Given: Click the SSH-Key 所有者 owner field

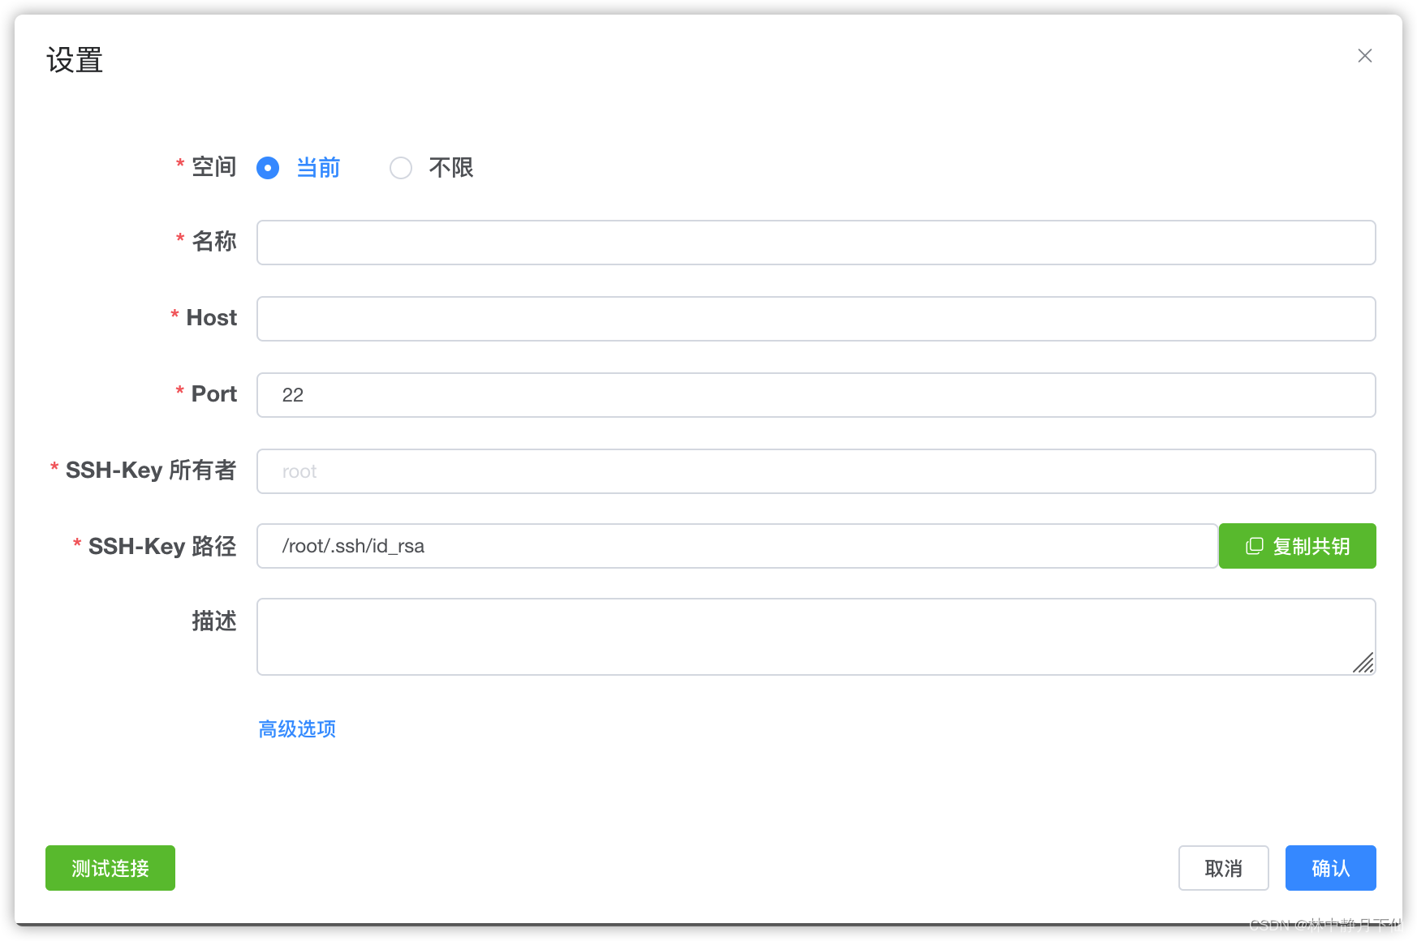Looking at the screenshot, I should click(x=815, y=470).
